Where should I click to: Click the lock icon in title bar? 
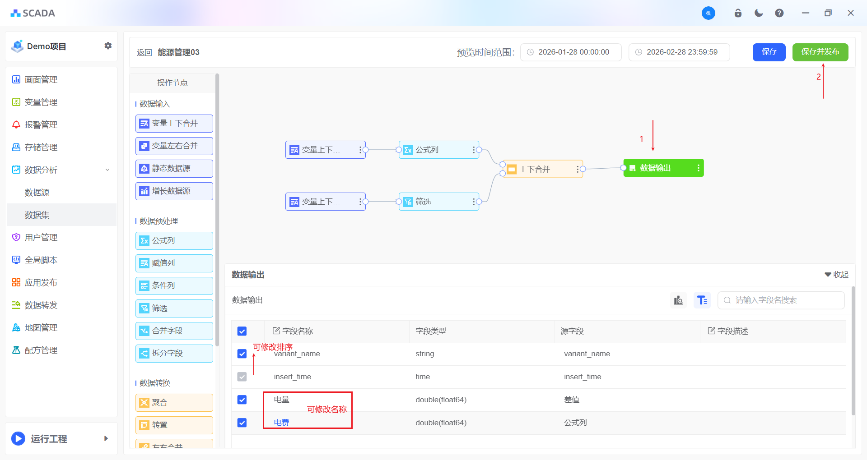(x=738, y=13)
